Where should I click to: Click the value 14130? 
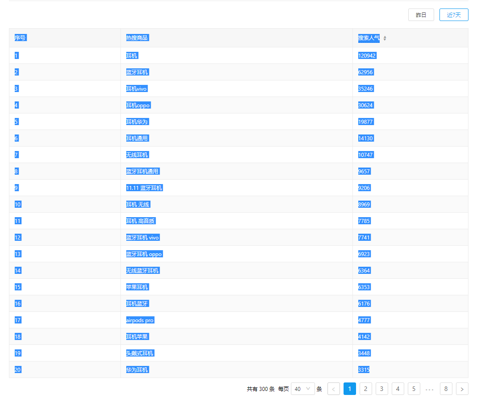[366, 139]
